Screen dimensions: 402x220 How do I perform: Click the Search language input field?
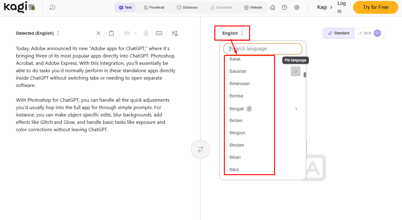click(263, 49)
